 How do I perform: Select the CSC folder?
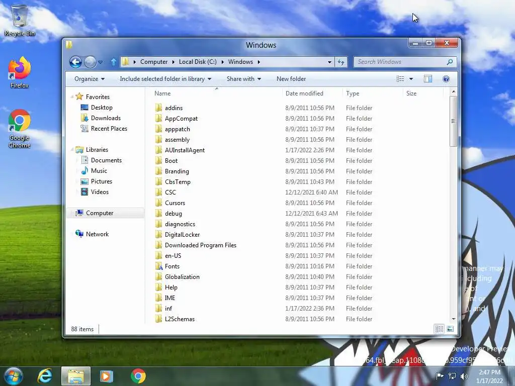170,192
